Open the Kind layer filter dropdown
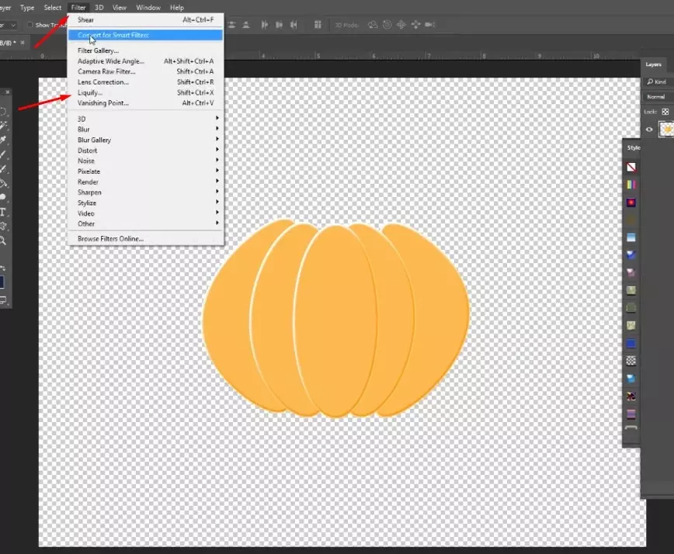Viewport: 674px width, 554px height. [x=658, y=81]
